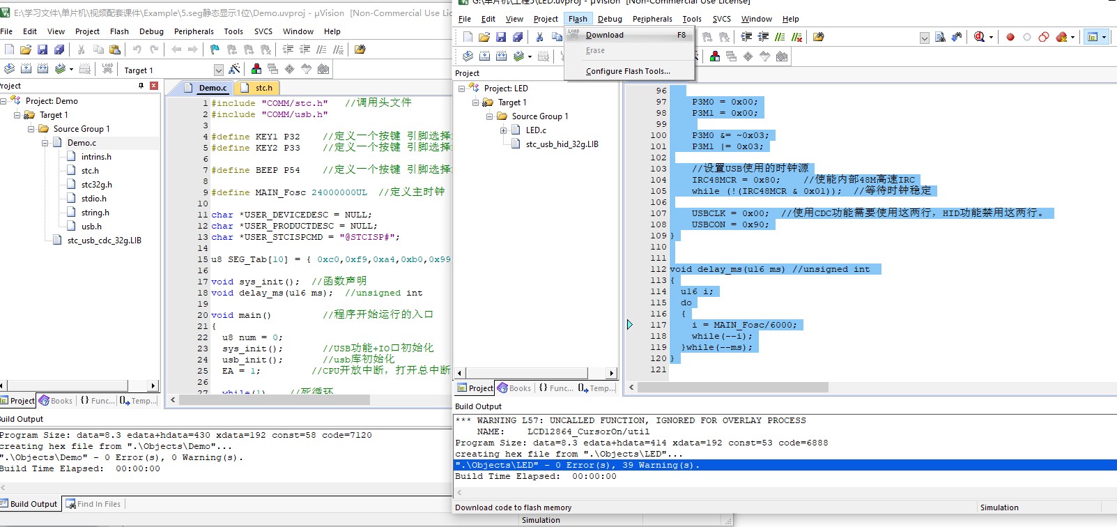
Task: Click horizontal scrollbar thumb in right code editor
Action: 732,387
